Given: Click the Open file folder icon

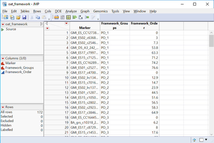Looking at the screenshot, I should [x=18, y=17].
